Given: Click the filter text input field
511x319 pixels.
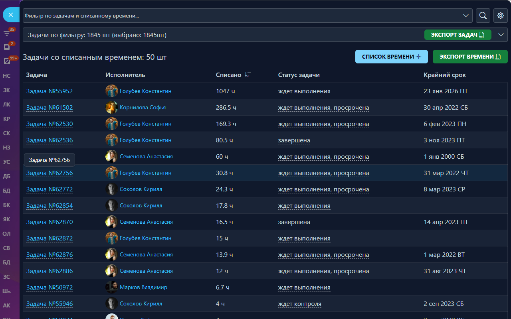Looking at the screenshot, I should 240,16.
